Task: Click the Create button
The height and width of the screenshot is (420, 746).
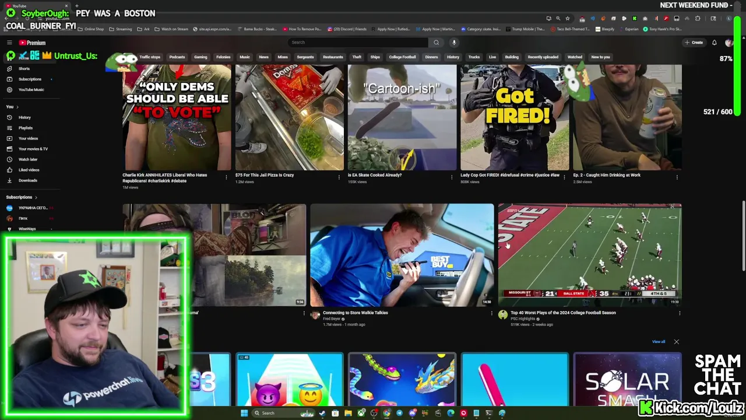Action: coord(694,43)
